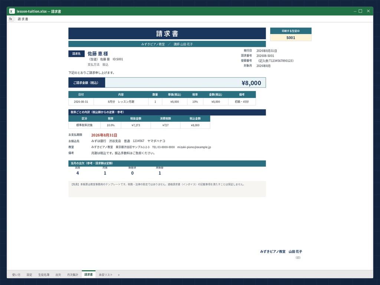Select the 日付 column header

(x=81, y=95)
